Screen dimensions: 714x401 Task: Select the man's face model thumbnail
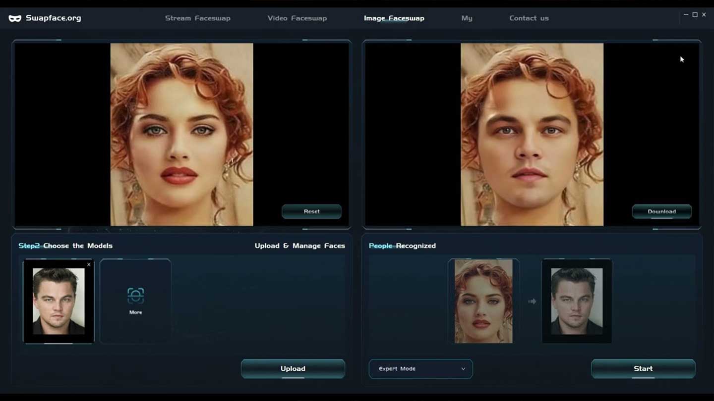click(x=59, y=301)
